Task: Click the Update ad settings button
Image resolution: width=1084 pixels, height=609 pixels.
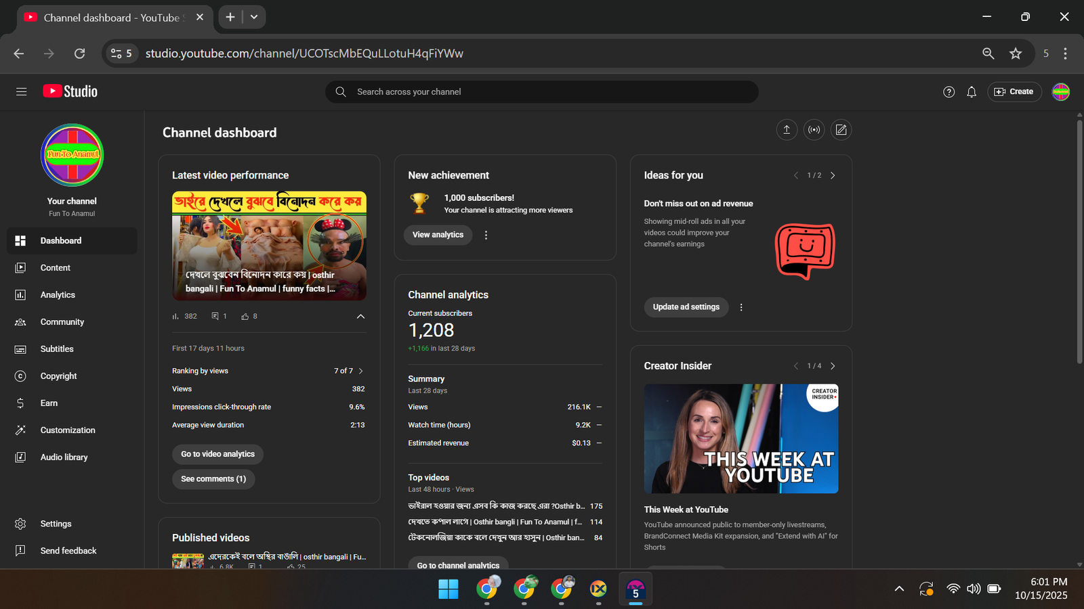Action: click(x=686, y=307)
